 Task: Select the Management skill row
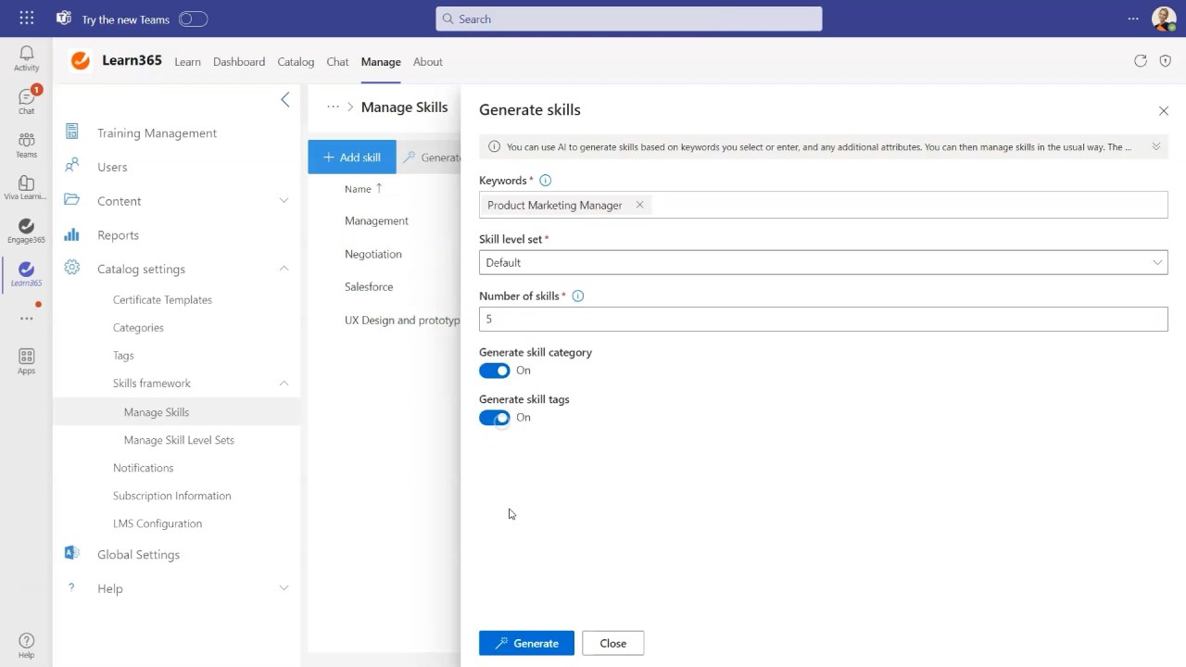coord(376,220)
